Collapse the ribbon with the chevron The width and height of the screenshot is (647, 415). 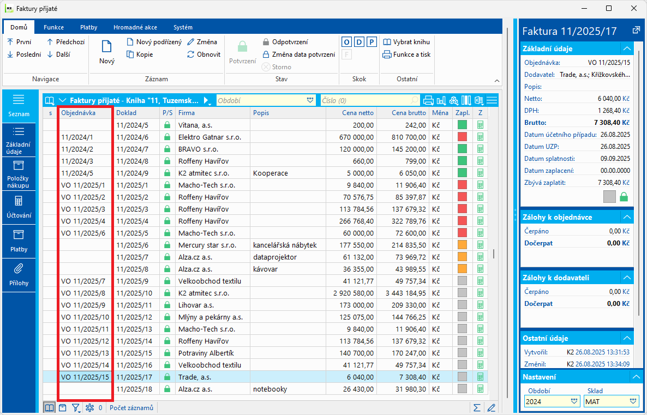click(497, 81)
